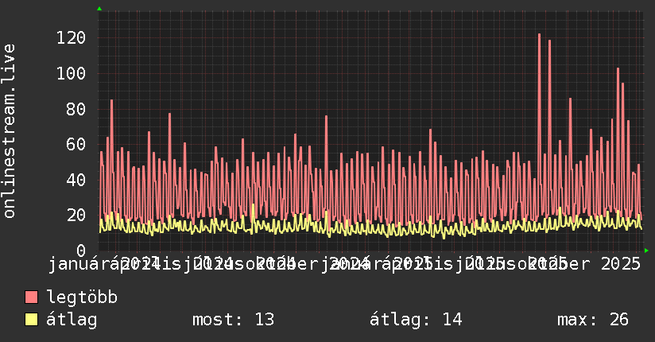655x342 pixels.
Task: Click the vertical axis title 'onlinestream.live'
Action: [x=9, y=131]
